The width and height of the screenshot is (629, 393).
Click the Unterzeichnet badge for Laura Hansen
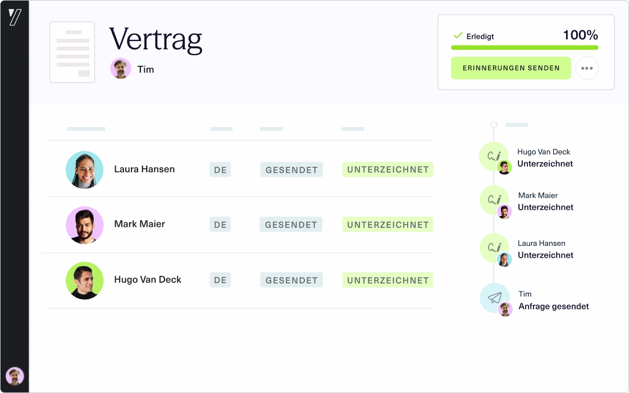tap(388, 170)
